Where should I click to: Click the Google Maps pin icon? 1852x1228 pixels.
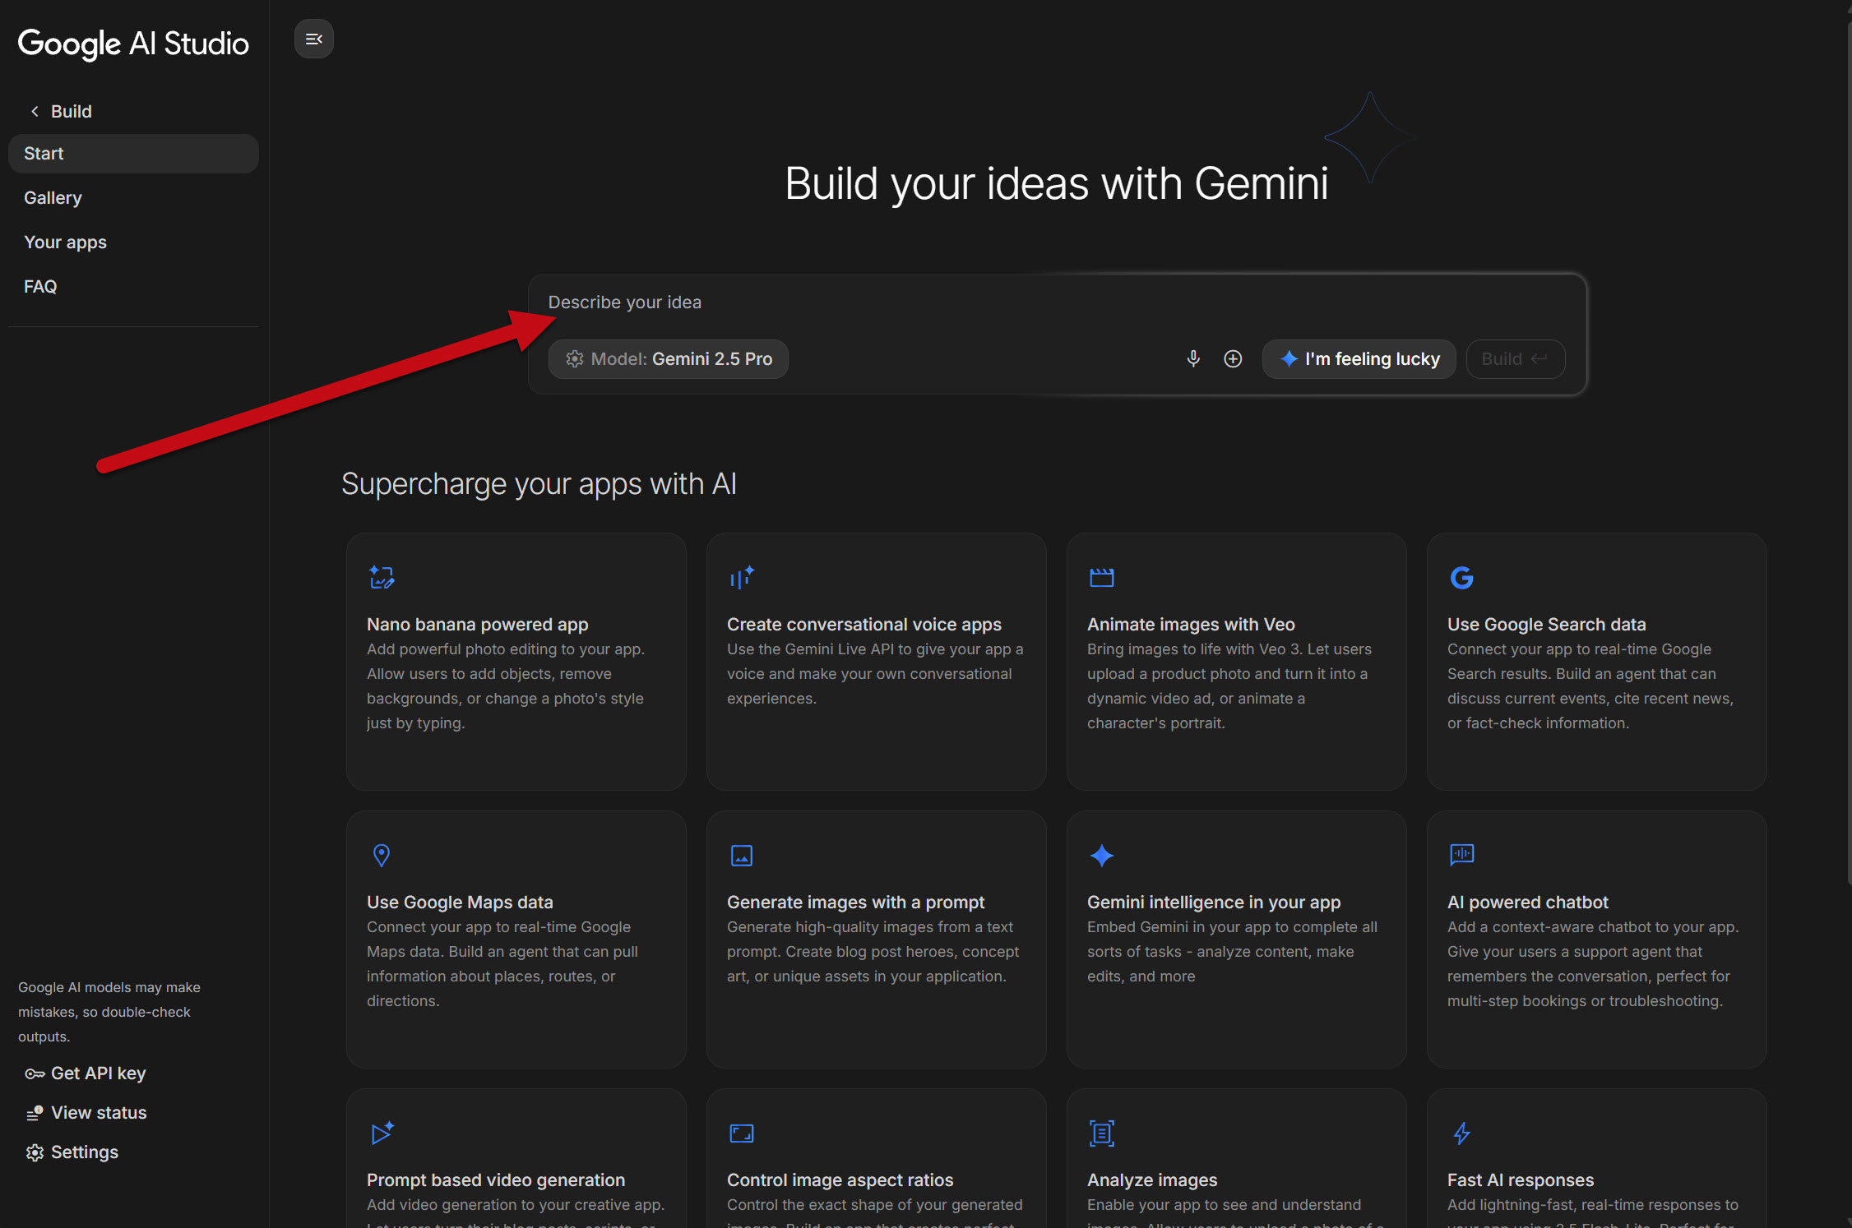(382, 855)
